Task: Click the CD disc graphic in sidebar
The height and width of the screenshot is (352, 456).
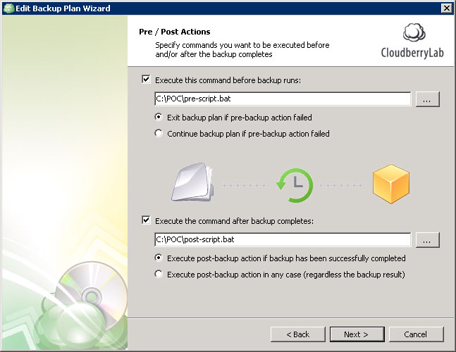Action: point(83,289)
